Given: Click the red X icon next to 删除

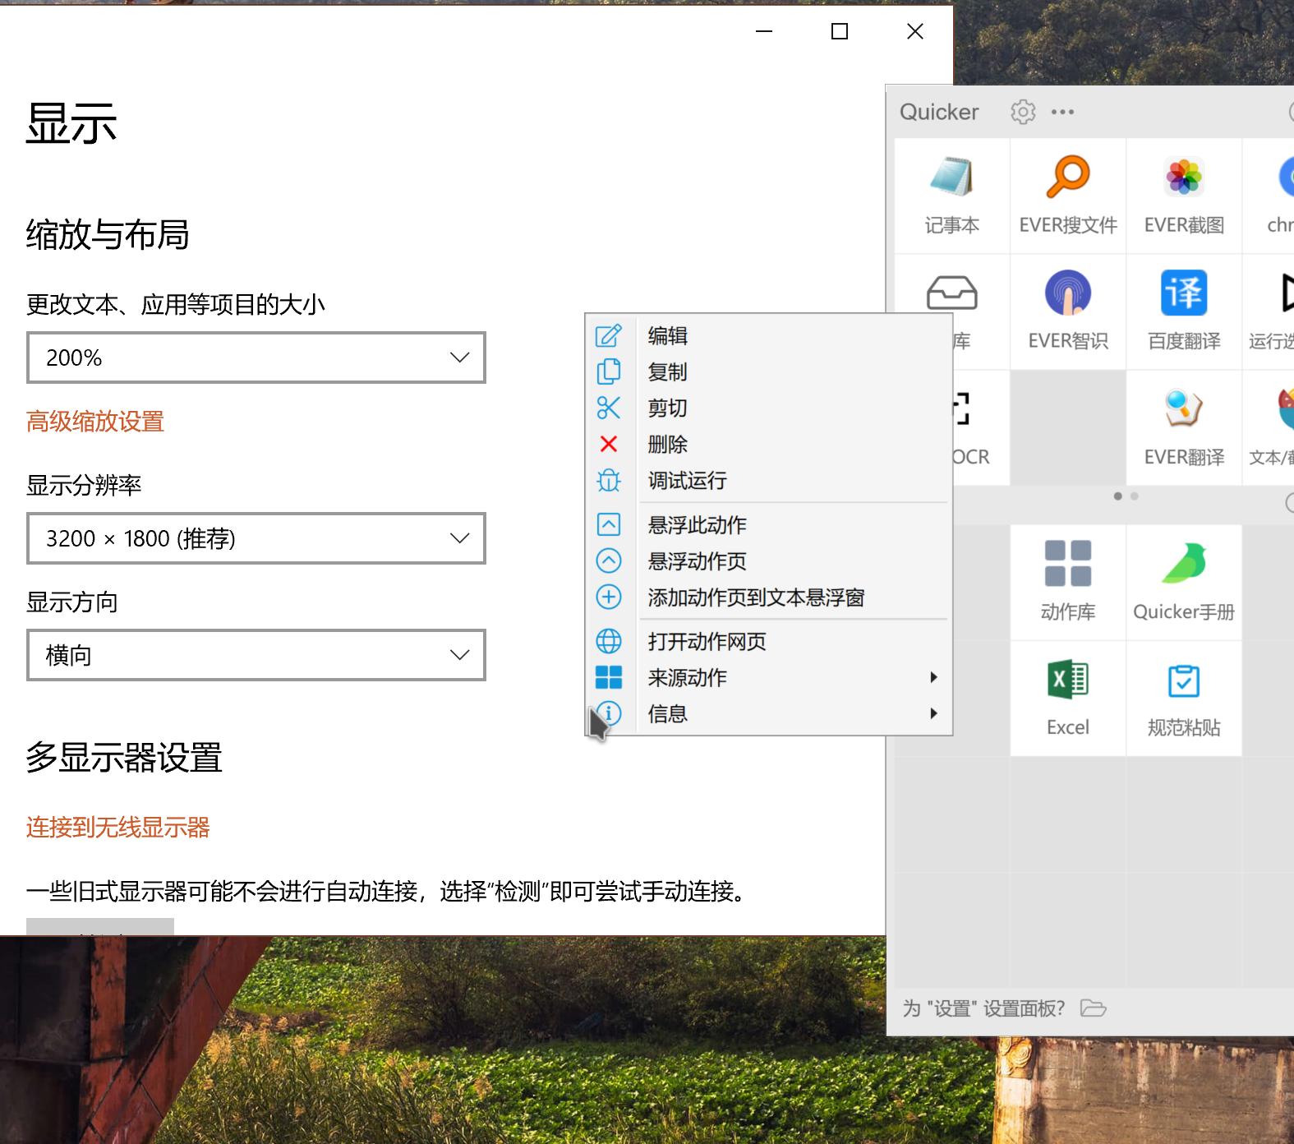Looking at the screenshot, I should pos(609,444).
